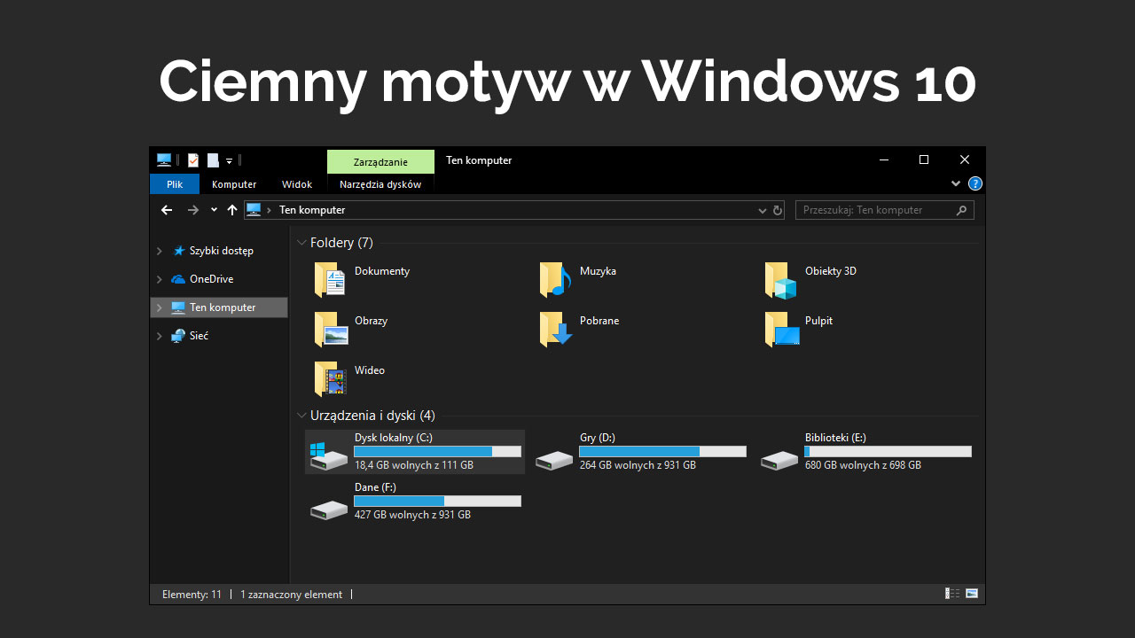Click the search magnifier icon
The image size is (1135, 638).
[x=961, y=210]
